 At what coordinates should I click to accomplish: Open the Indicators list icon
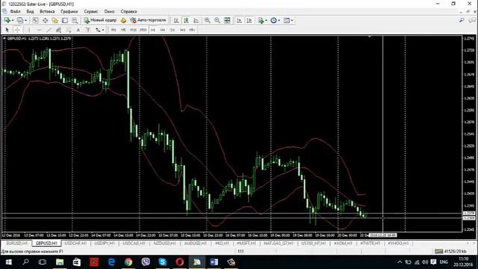pos(261,20)
